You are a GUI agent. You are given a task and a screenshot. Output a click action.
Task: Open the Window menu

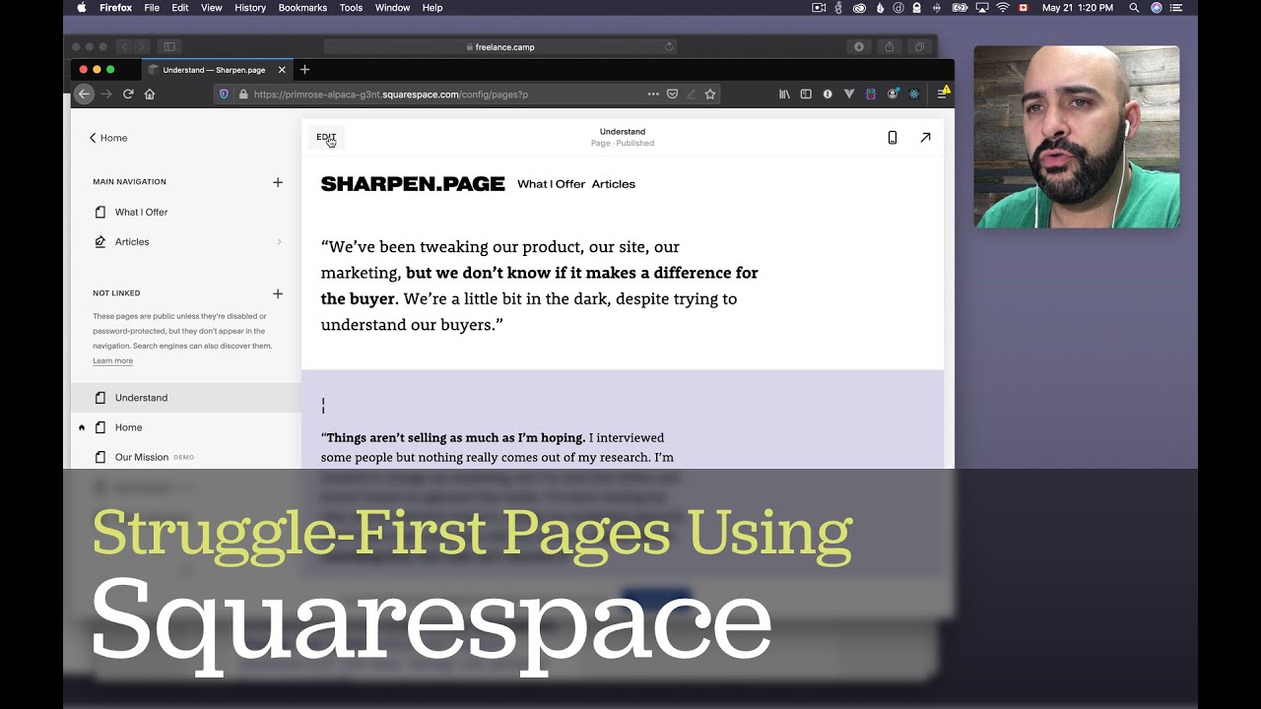(x=392, y=8)
